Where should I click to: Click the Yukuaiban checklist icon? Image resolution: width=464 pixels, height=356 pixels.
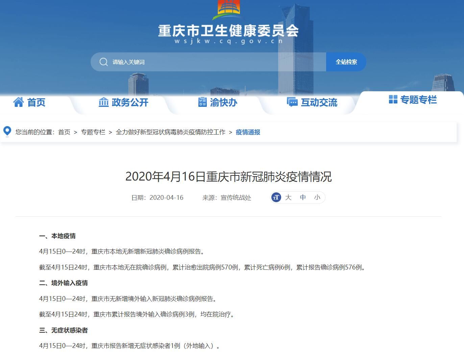pos(202,102)
